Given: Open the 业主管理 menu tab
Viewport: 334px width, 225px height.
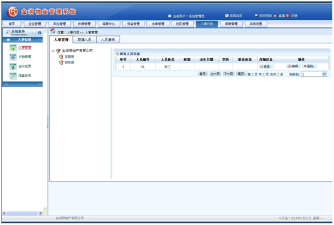Looking at the screenshot, I should 35,24.
